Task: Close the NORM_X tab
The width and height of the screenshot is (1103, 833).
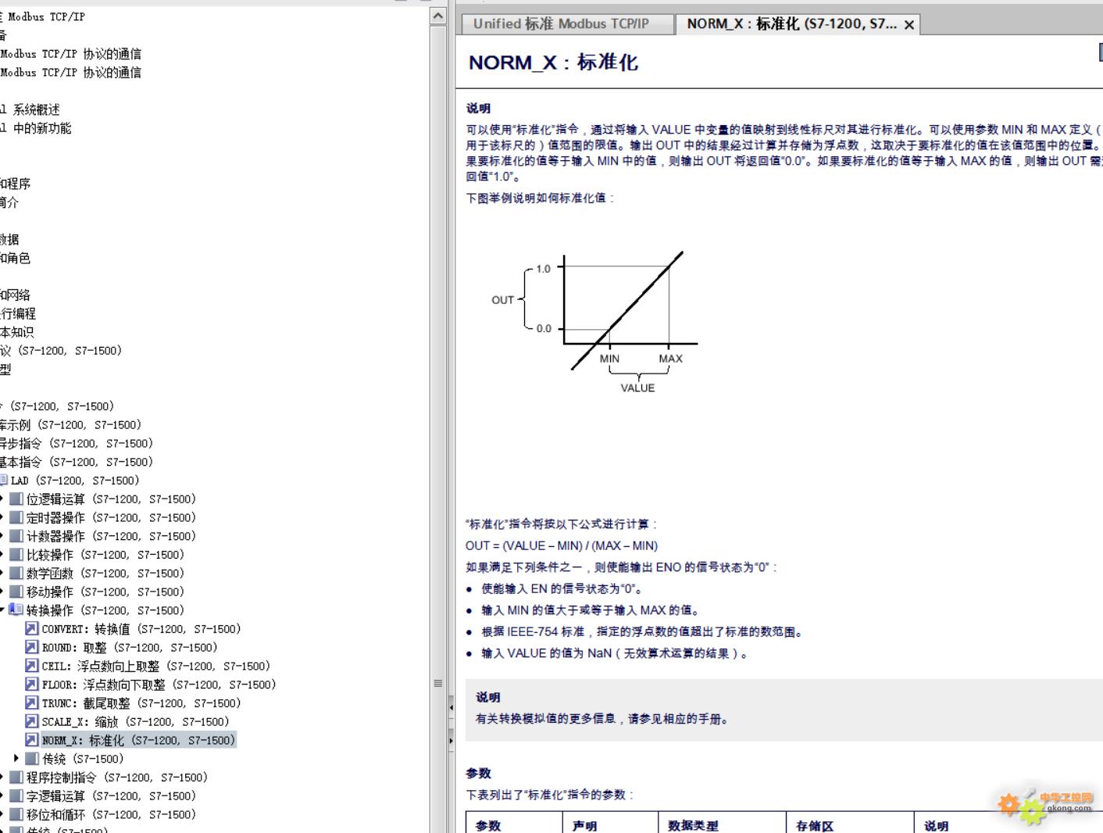Action: tap(909, 25)
